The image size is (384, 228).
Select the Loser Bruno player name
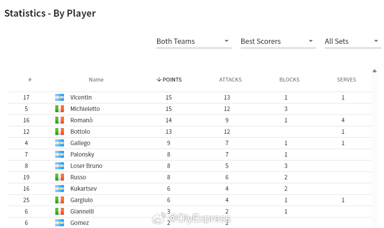pos(86,166)
